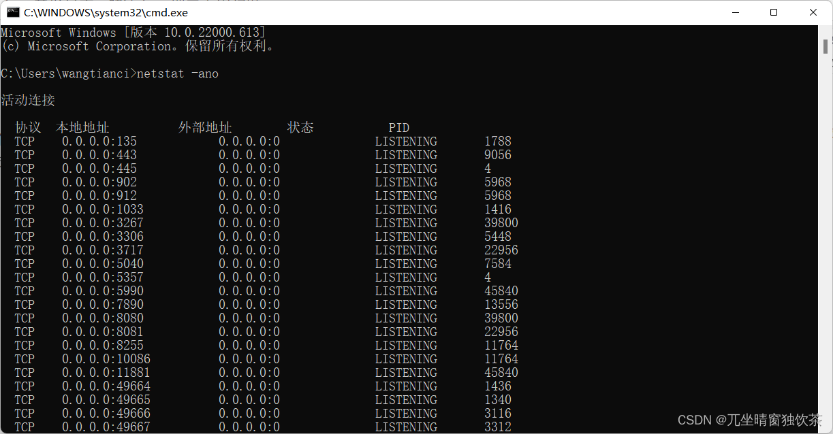833x434 pixels.
Task: Click the 本地地址 column header
Action: tap(82, 128)
